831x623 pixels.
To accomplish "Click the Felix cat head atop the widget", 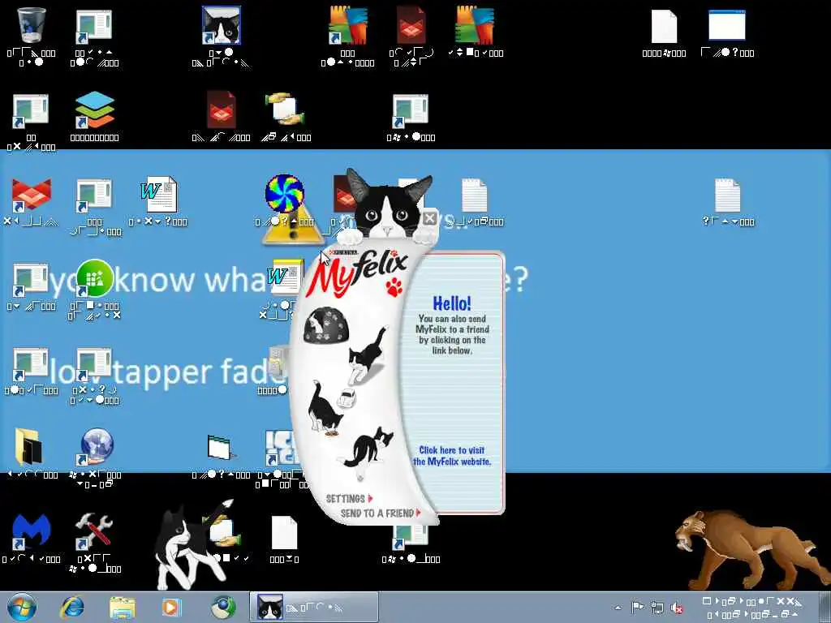I will coord(389,204).
